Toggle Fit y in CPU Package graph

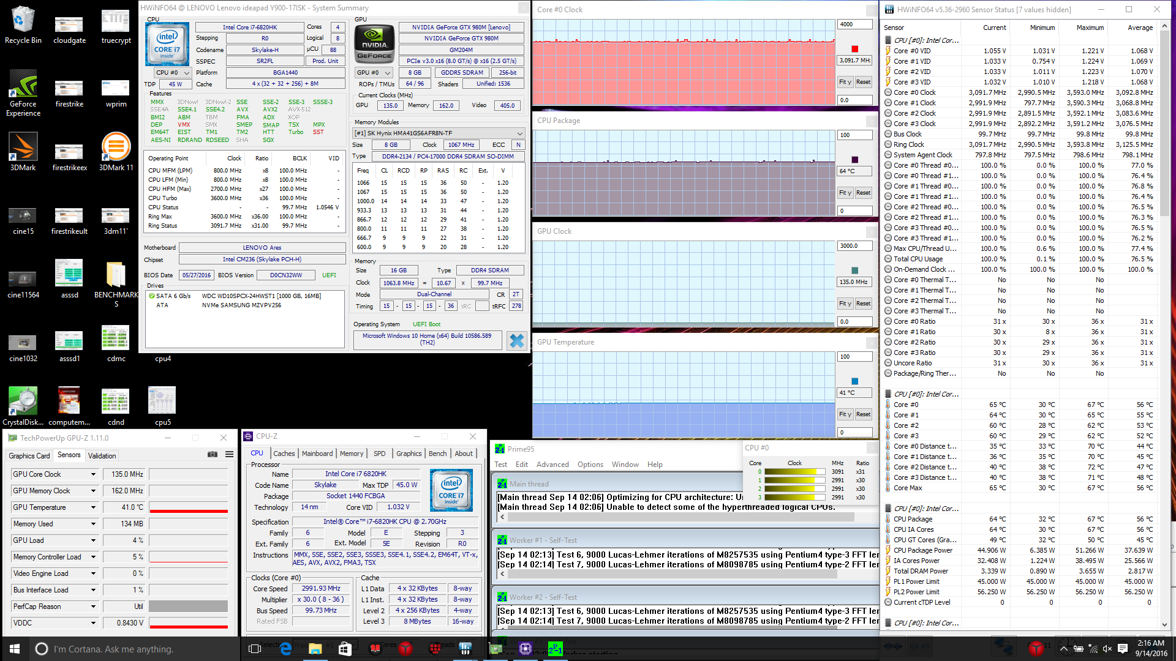[x=845, y=193]
